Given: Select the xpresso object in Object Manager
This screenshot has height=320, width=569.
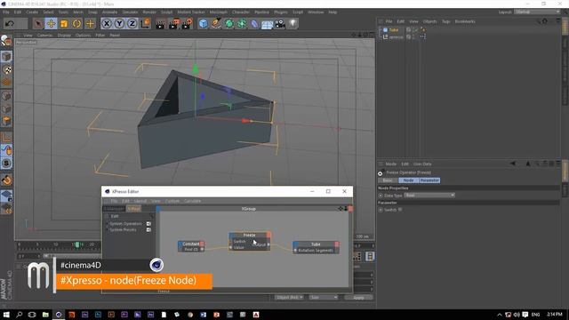Looking at the screenshot, I should (396, 36).
